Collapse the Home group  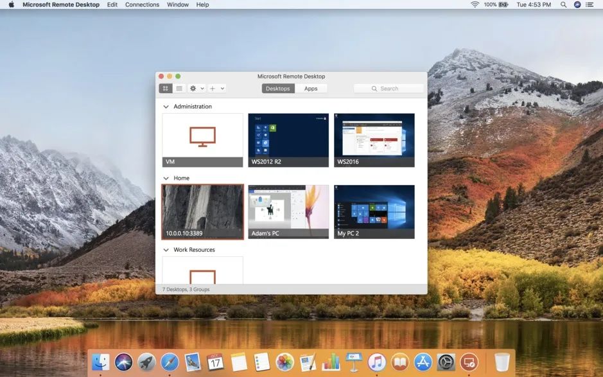point(166,178)
